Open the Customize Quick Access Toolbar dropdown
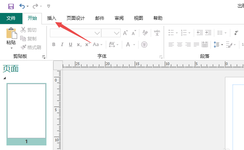244x150 pixels. [x=49, y=6]
